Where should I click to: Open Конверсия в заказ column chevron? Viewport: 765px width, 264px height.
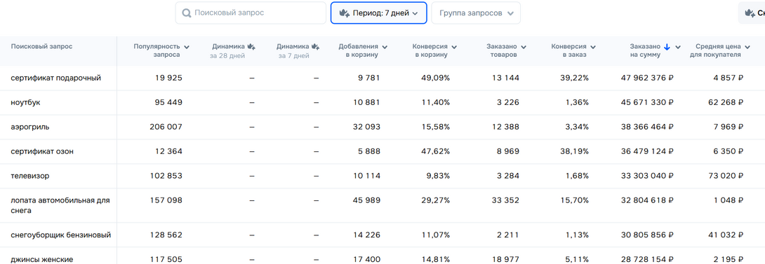coord(593,47)
